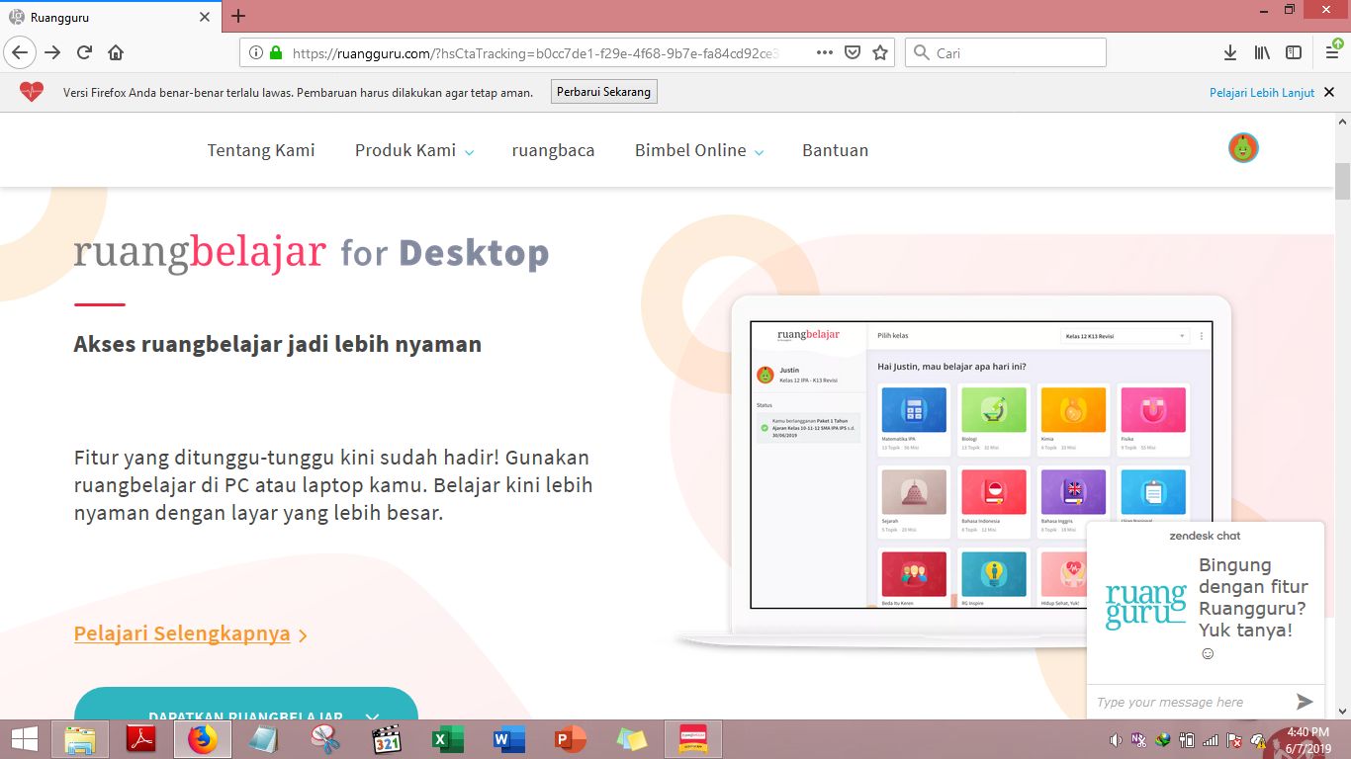This screenshot has height=759, width=1351.
Task: Dismiss the Firefox update notification bar
Action: coord(1329,92)
